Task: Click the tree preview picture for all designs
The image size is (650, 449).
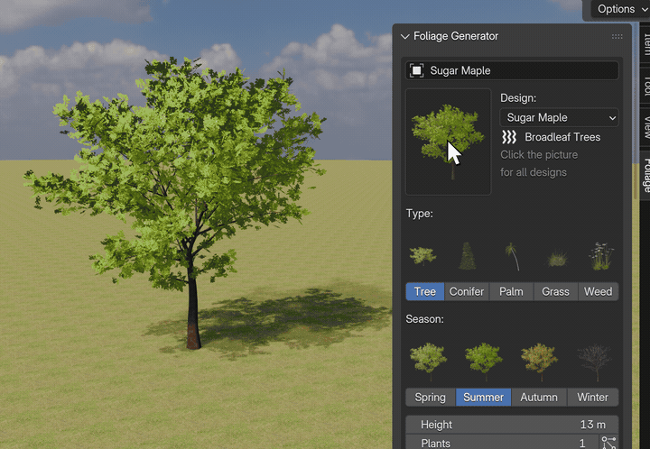Action: point(448,142)
